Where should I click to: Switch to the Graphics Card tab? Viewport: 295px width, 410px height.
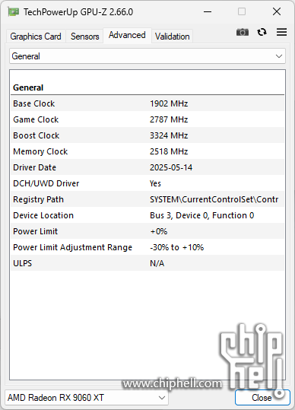point(36,36)
